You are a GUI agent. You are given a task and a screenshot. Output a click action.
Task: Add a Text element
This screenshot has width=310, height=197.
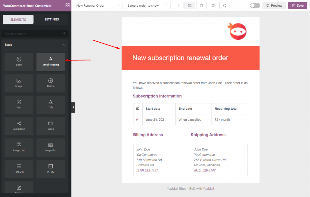click(19, 105)
